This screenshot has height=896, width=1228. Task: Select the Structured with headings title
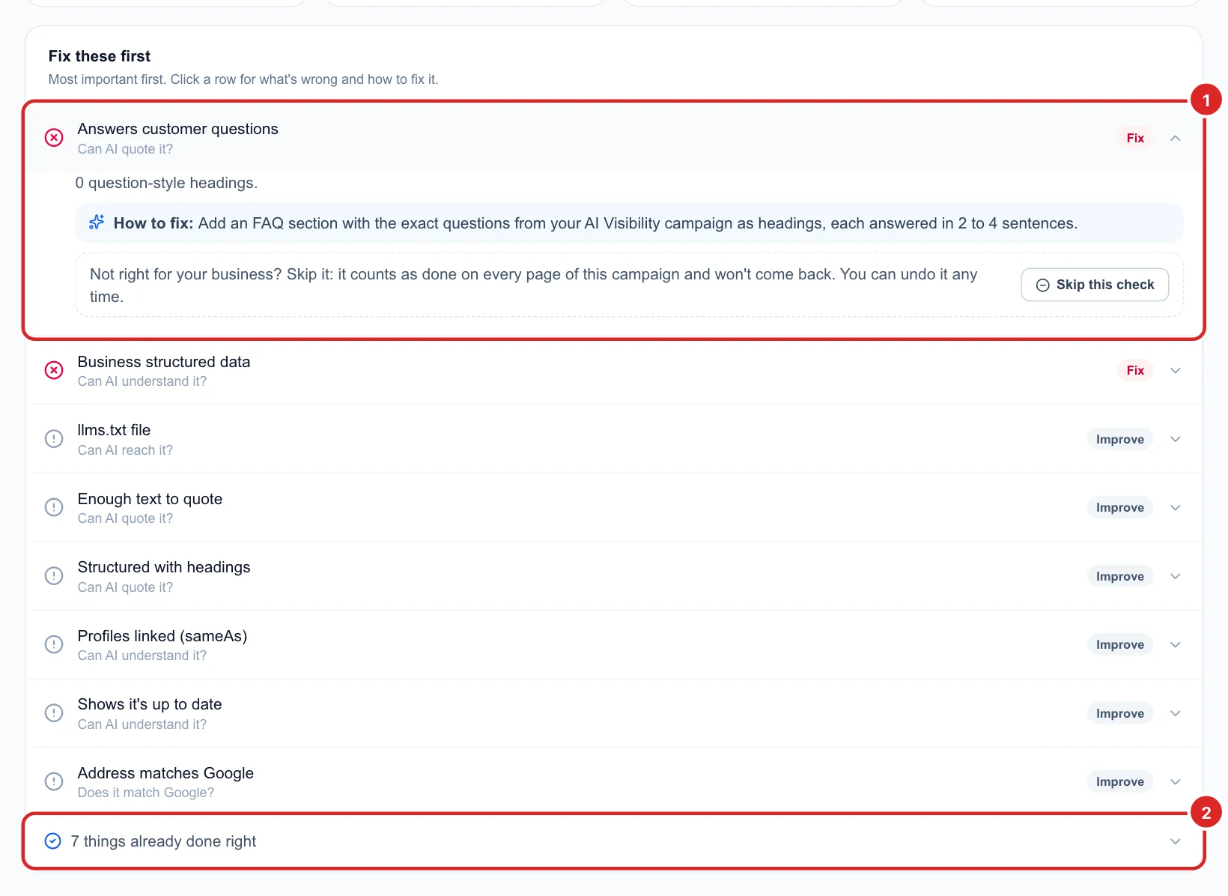pyautogui.click(x=164, y=567)
